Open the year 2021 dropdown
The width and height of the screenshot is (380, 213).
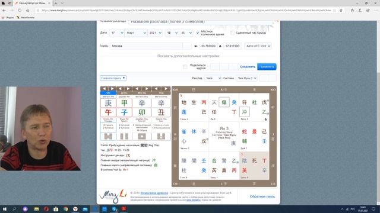[x=155, y=33]
